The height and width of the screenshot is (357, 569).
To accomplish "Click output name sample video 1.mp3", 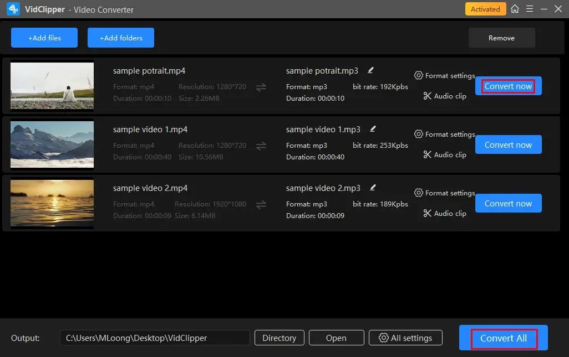I will pos(323,130).
